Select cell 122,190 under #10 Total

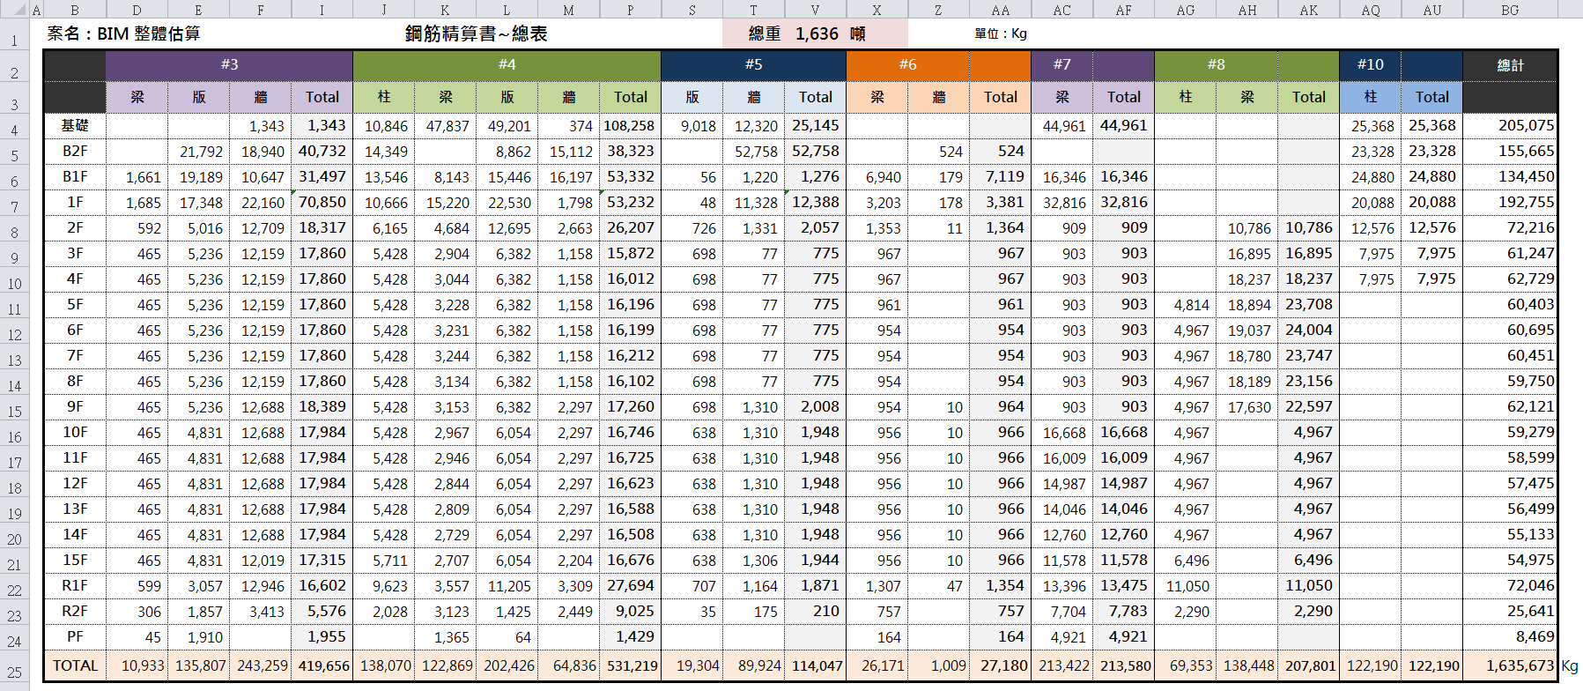1431,665
